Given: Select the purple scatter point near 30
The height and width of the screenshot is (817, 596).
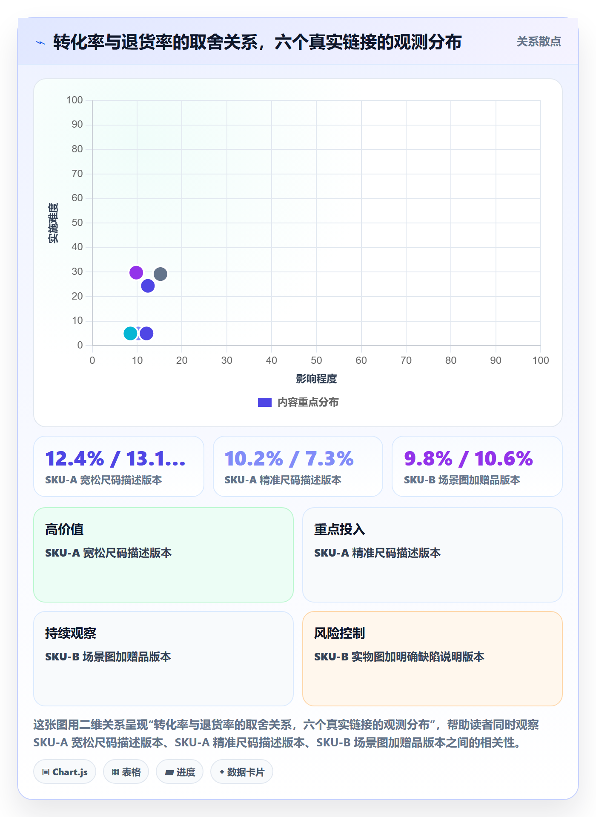Looking at the screenshot, I should (x=136, y=272).
